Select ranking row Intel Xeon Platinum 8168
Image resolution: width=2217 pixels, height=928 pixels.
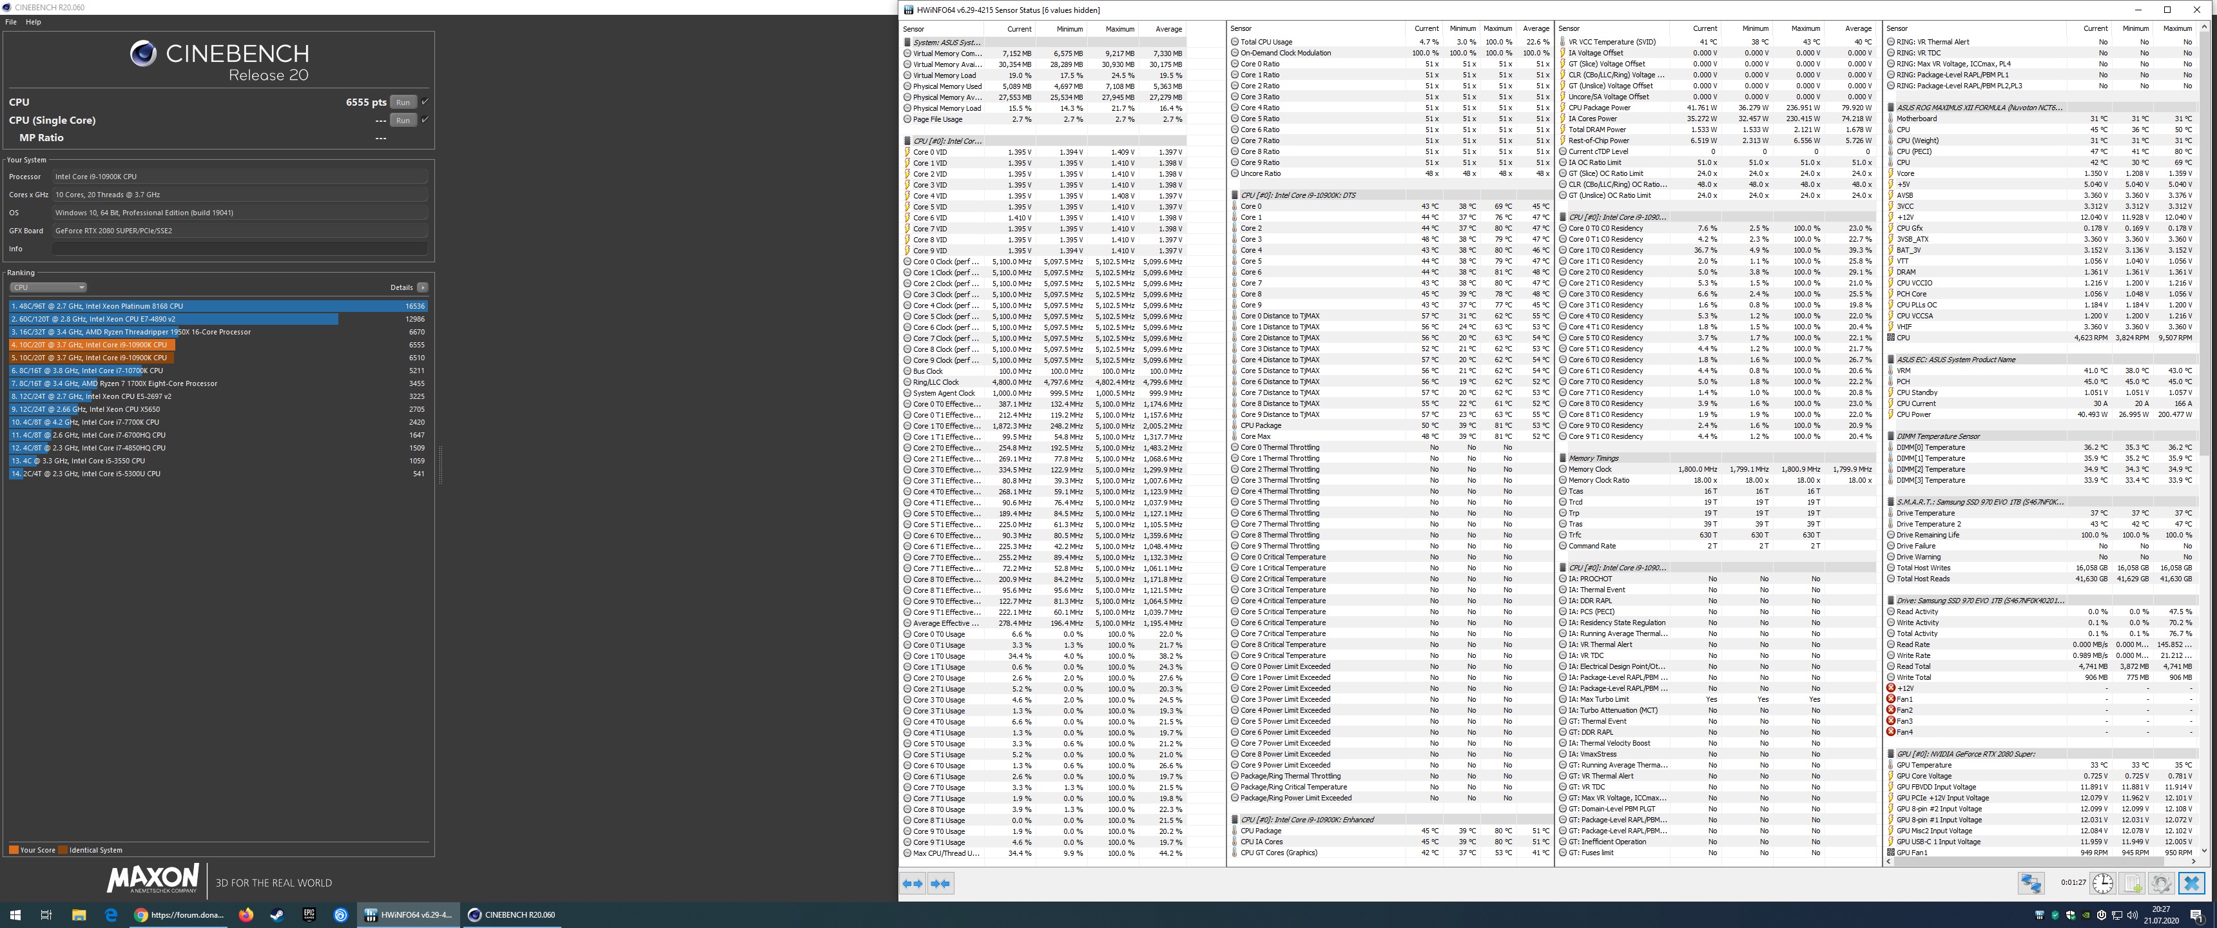pyautogui.click(x=218, y=305)
